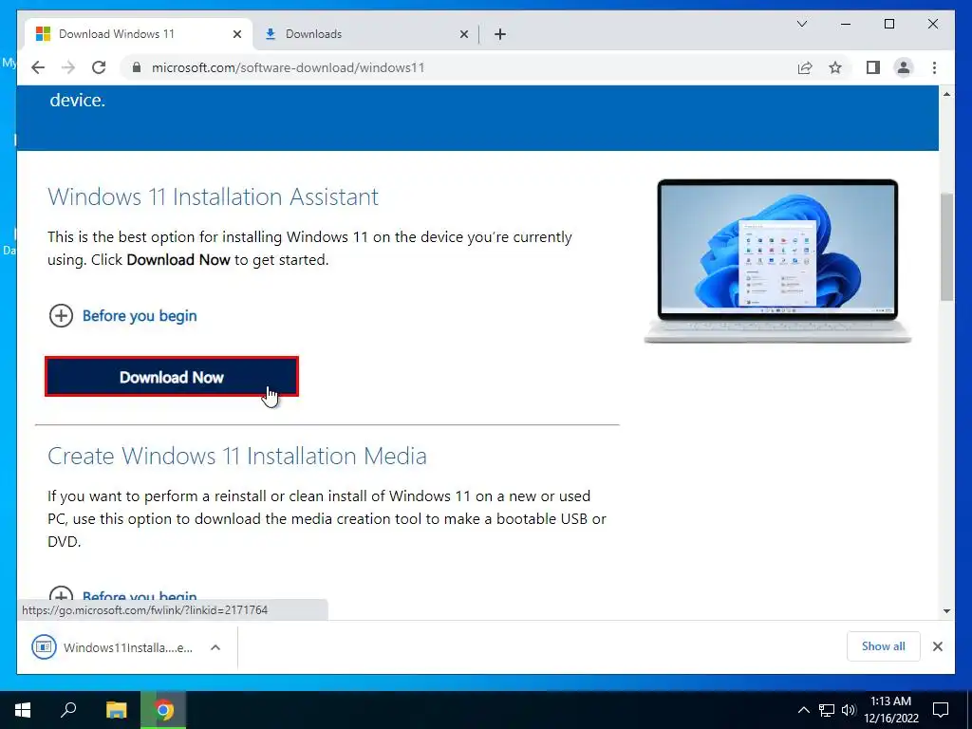Image resolution: width=972 pixels, height=729 pixels.
Task: Open the downloaded Windows11Installa file
Action: coord(112,647)
